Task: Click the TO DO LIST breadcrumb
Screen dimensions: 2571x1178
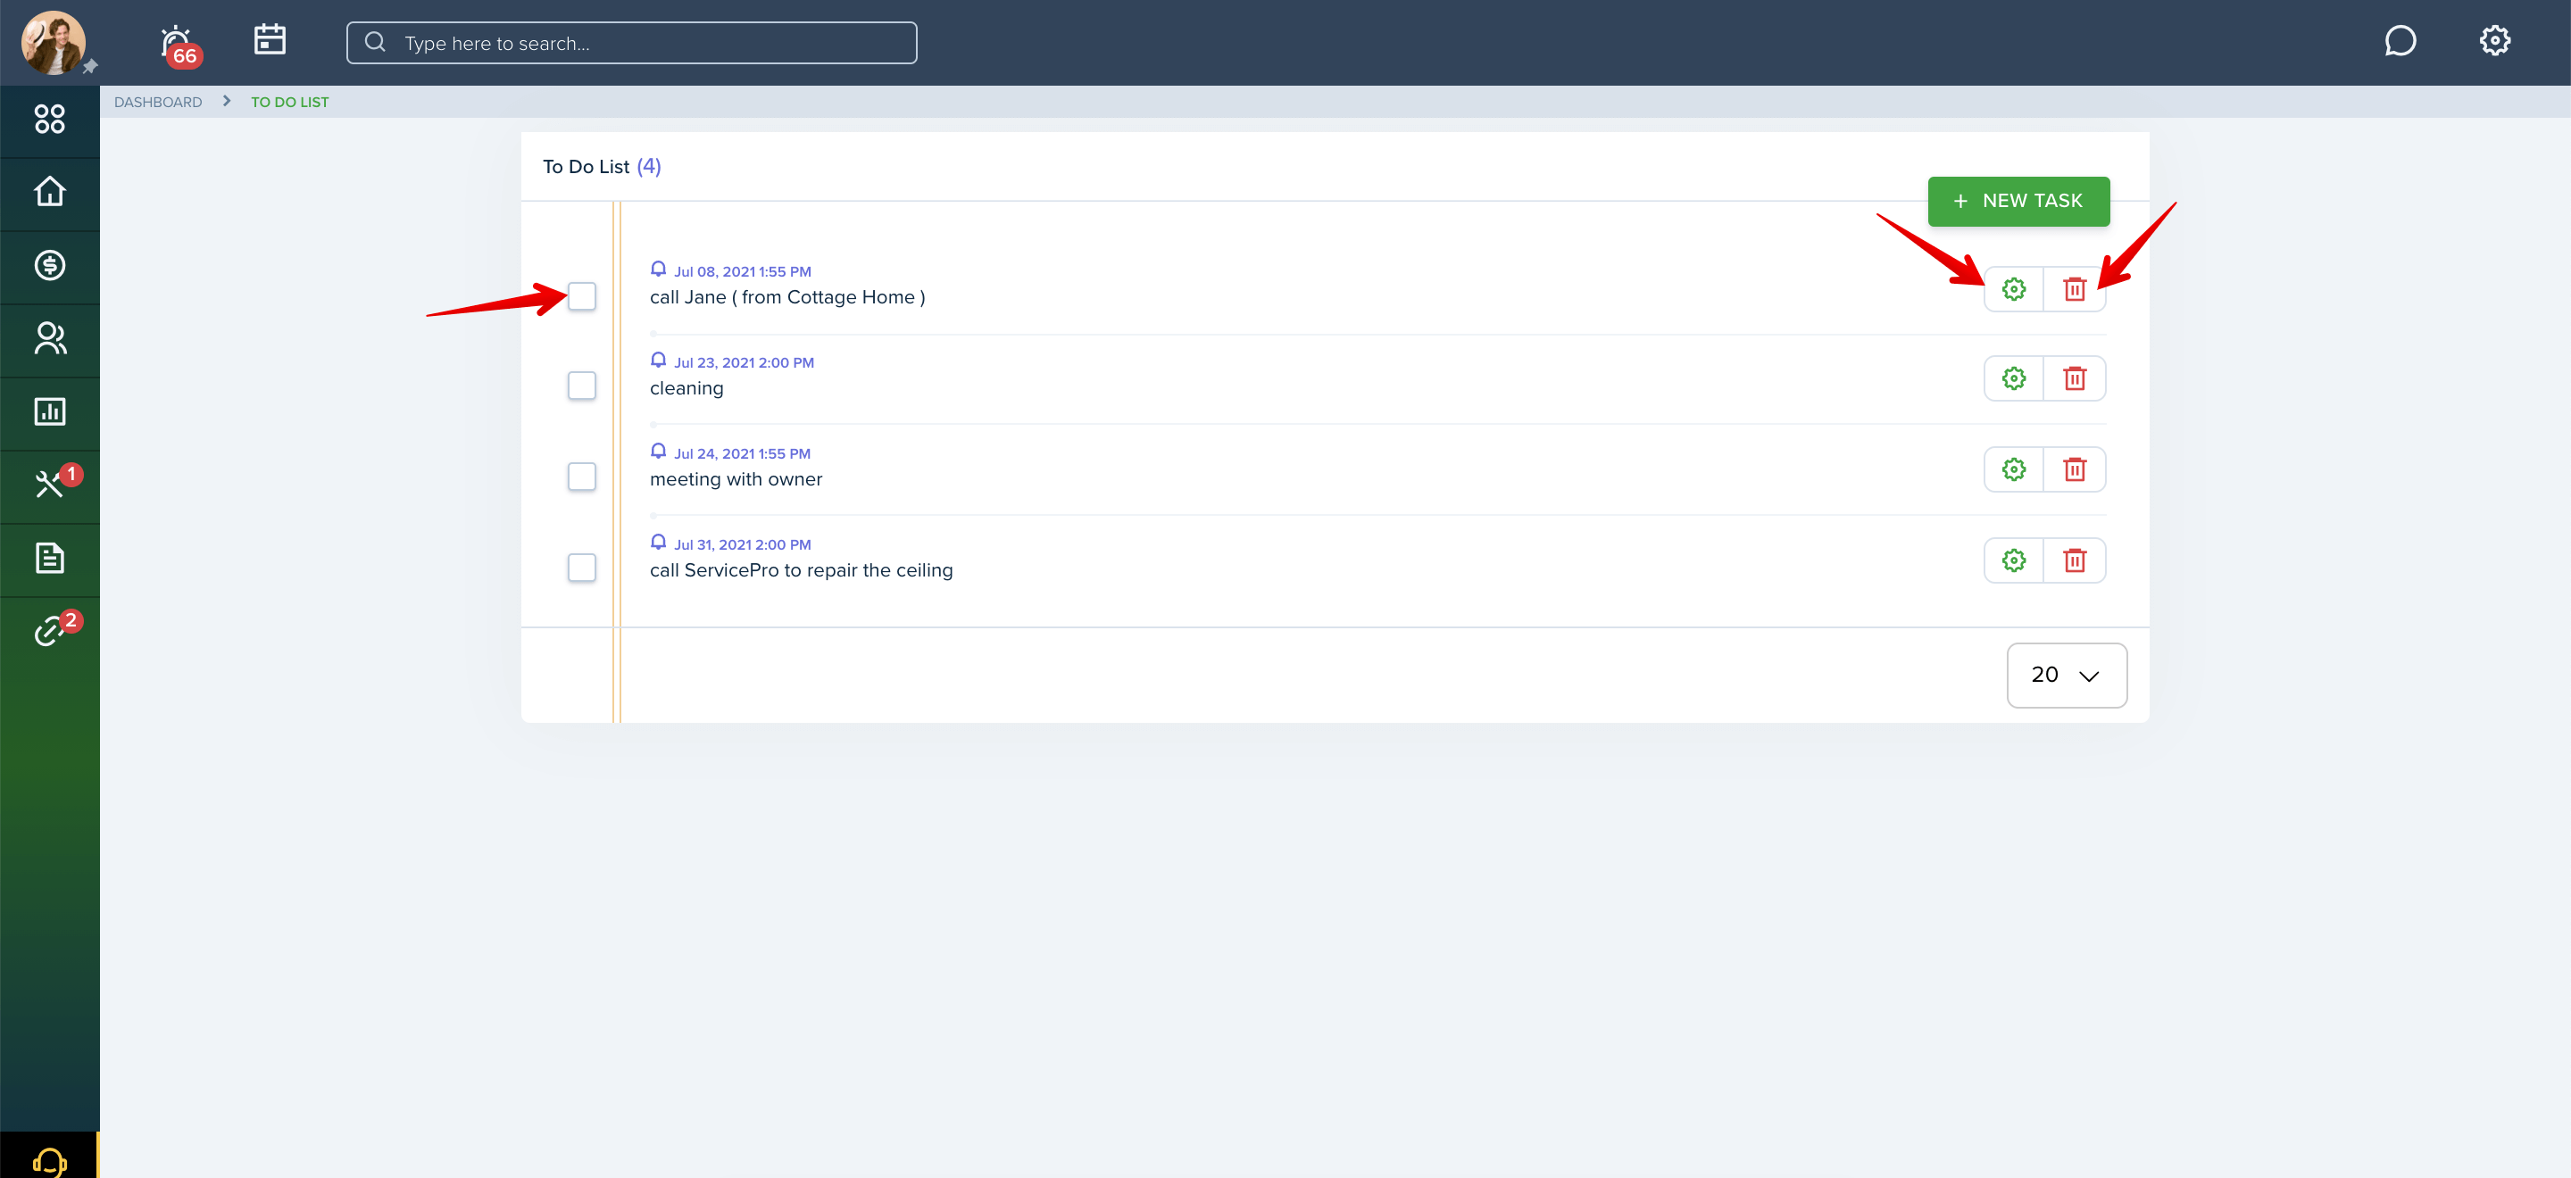Action: (x=289, y=102)
